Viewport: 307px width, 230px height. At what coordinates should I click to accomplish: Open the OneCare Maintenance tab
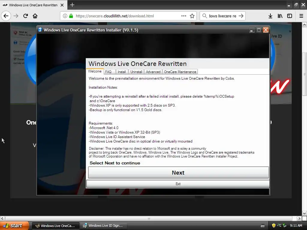(x=180, y=72)
